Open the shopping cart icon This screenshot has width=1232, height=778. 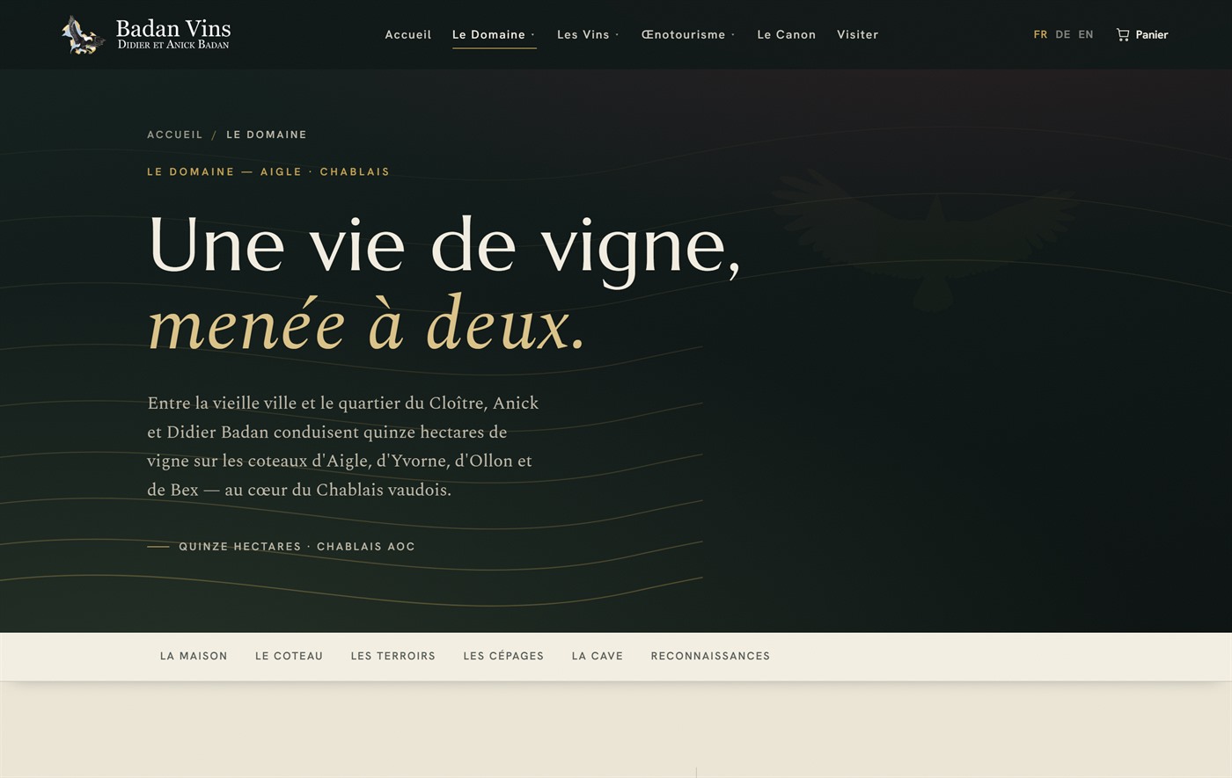pyautogui.click(x=1123, y=35)
